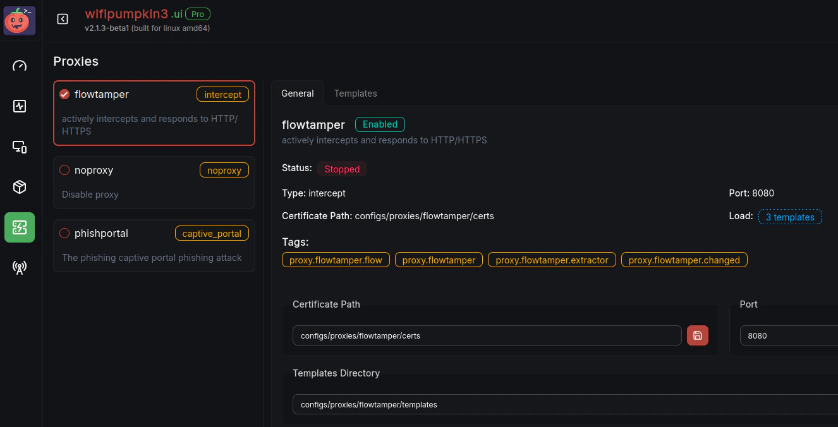The width and height of the screenshot is (838, 427).
Task: Click the intercept tag on flowtamper card
Action: point(222,95)
